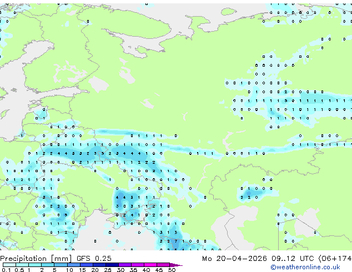Click the above-50 mm legend arrow tip
Image resolution: width=352 pixels, height=272 pixels.
[x=176, y=265]
